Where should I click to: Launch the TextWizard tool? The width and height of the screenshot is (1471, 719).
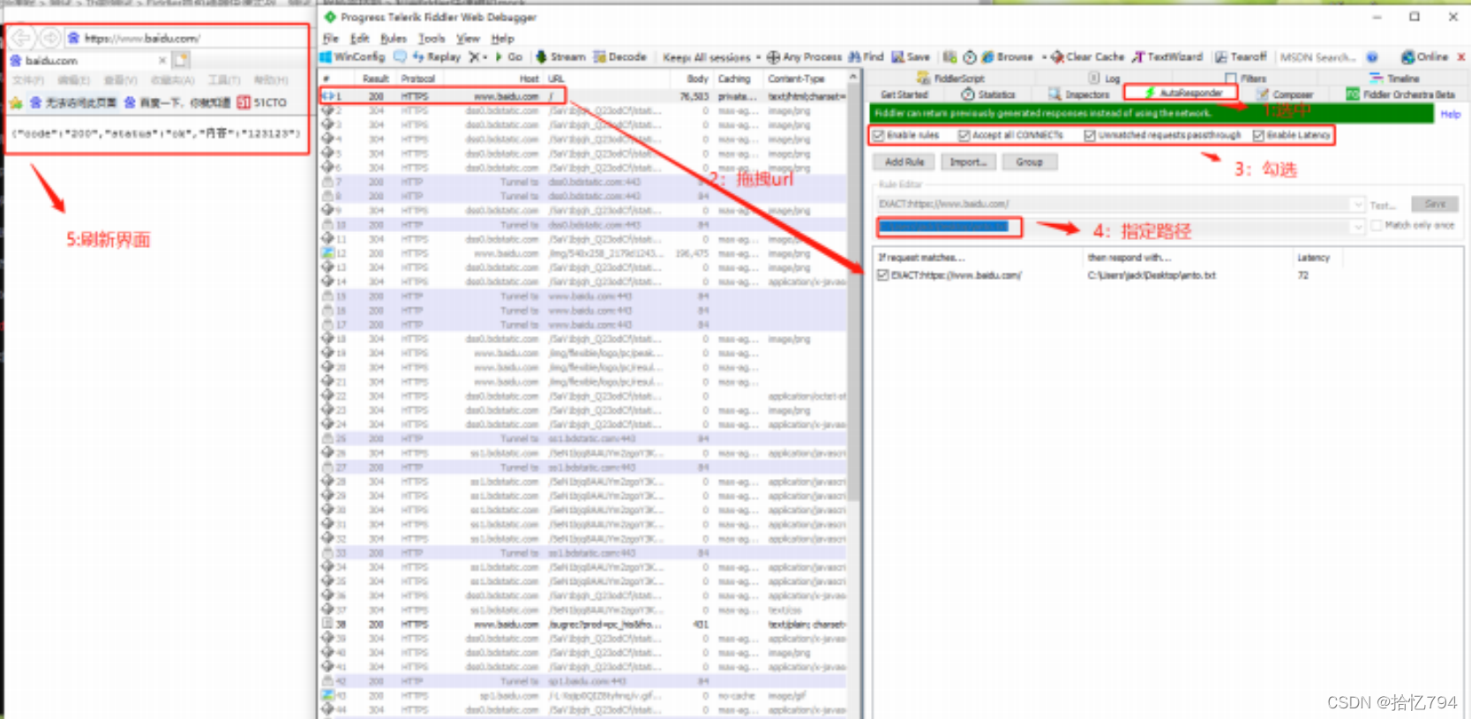pos(1167,56)
